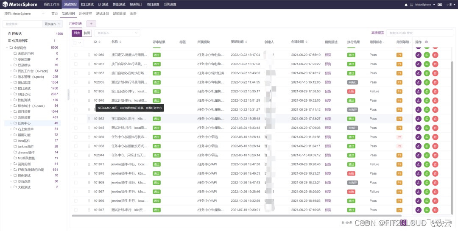
Task: Tick the checkbox for case 102055
Action: [76, 82]
